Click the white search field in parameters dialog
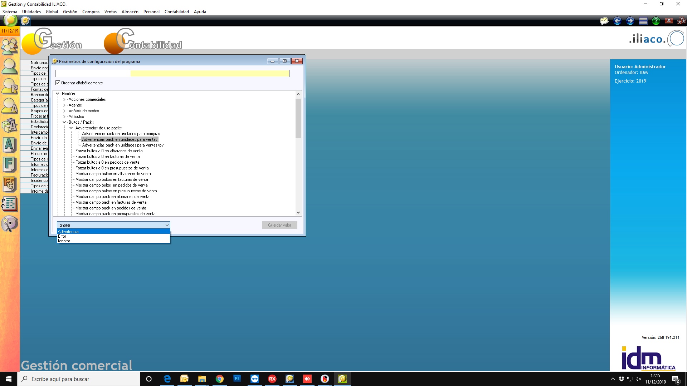Screen dimensions: 687x386 [x=93, y=74]
